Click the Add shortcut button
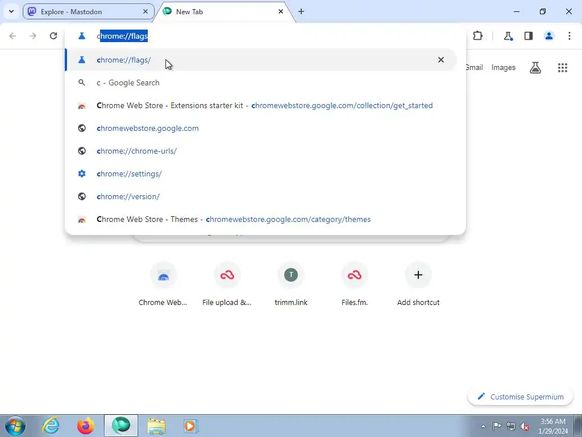 [418, 284]
